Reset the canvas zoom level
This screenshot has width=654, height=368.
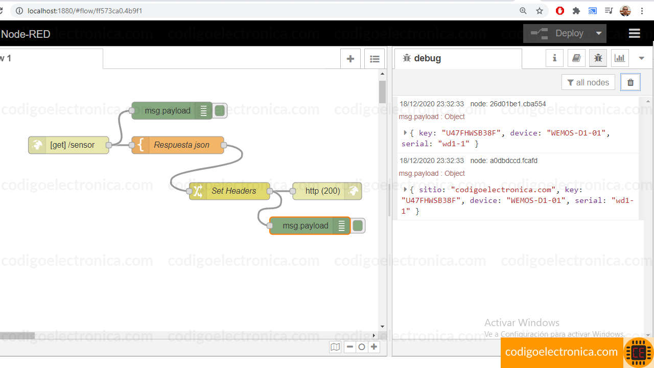362,347
